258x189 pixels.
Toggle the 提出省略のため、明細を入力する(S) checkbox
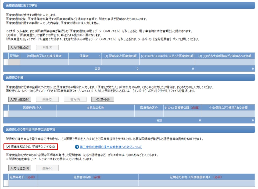coord(8,147)
